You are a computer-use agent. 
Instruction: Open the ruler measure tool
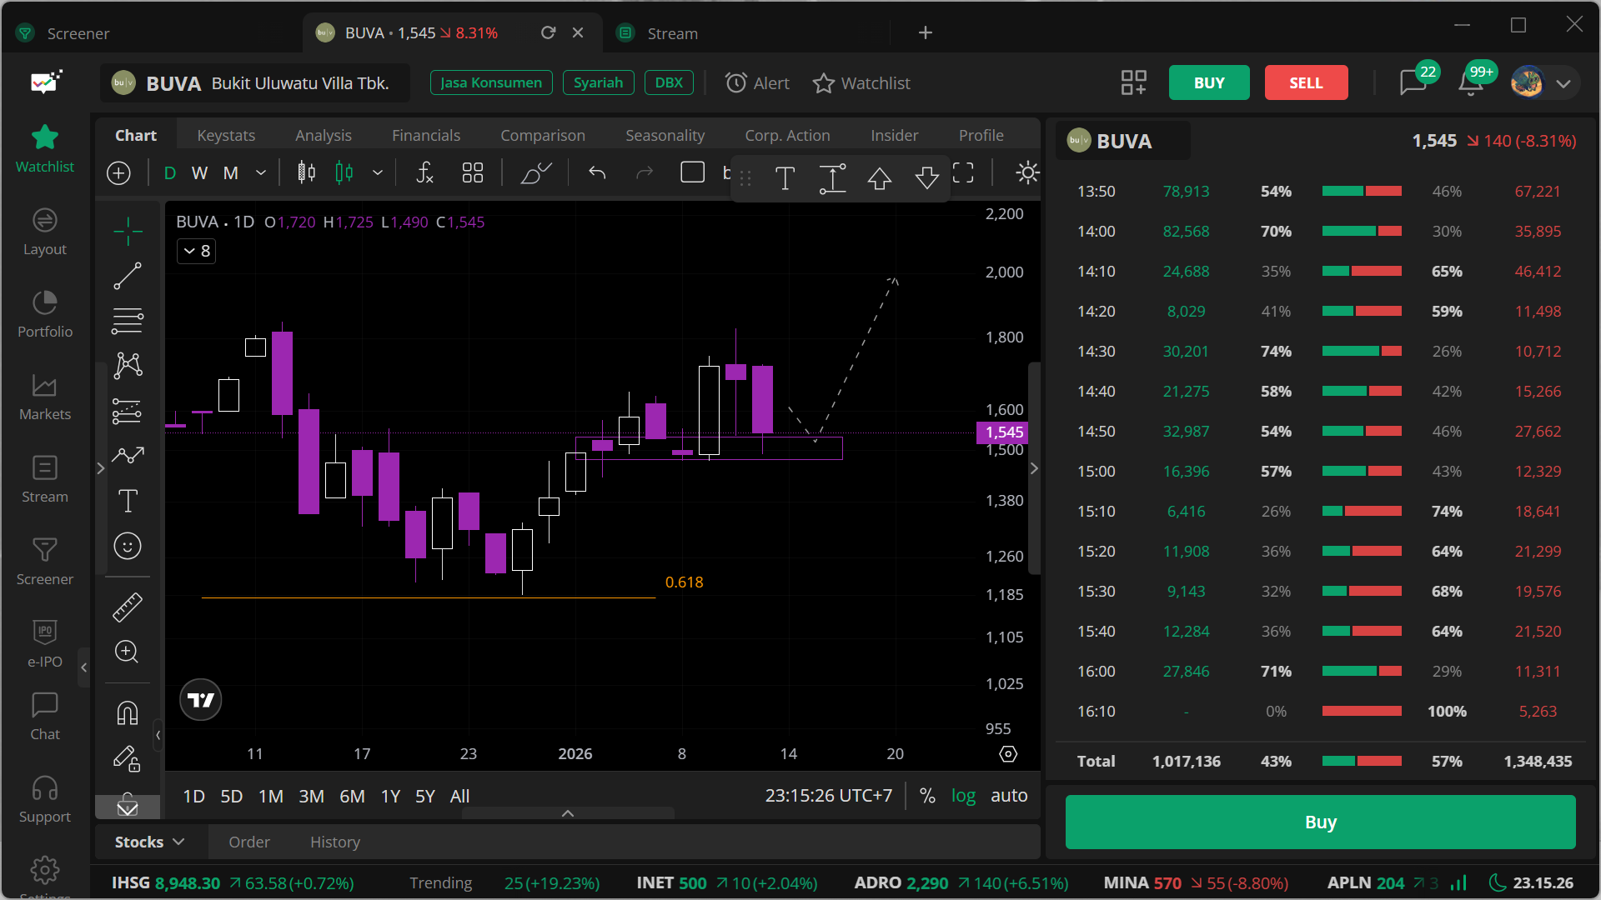tap(128, 607)
